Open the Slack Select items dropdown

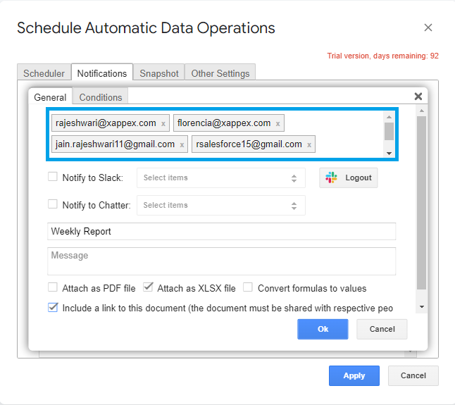[221, 178]
